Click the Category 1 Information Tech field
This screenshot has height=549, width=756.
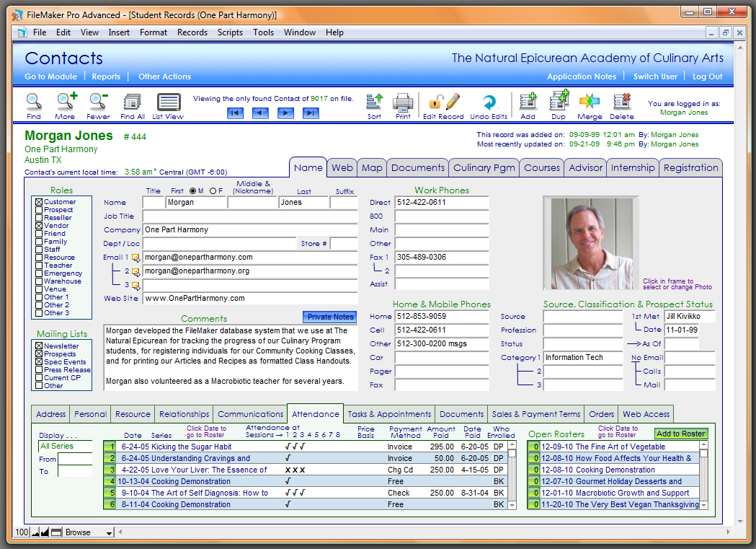tap(583, 358)
